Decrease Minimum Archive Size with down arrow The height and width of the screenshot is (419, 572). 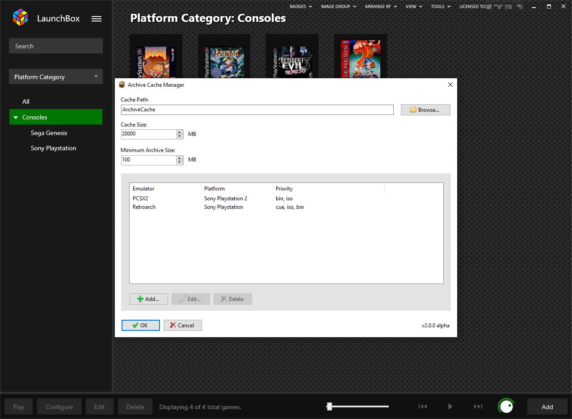[180, 162]
